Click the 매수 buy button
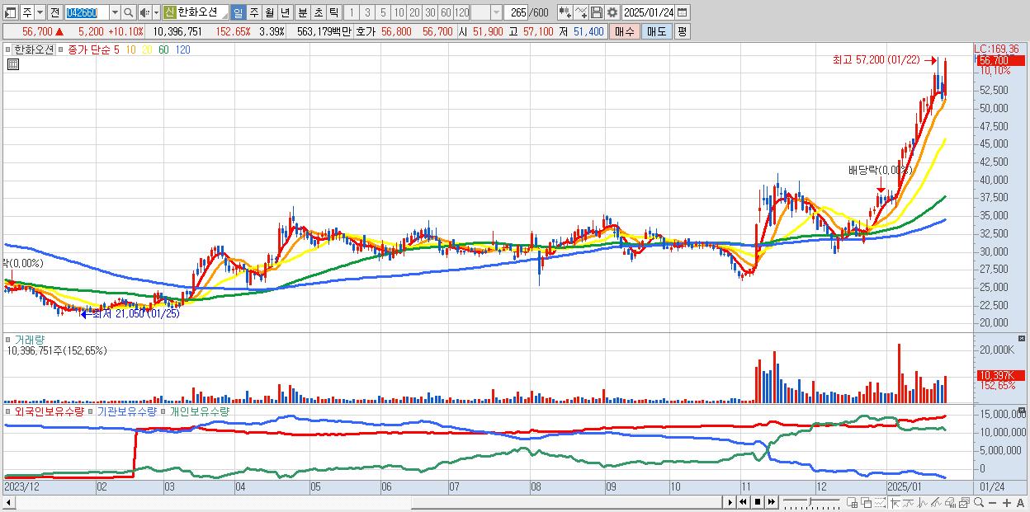The height and width of the screenshot is (512, 1030). click(625, 31)
